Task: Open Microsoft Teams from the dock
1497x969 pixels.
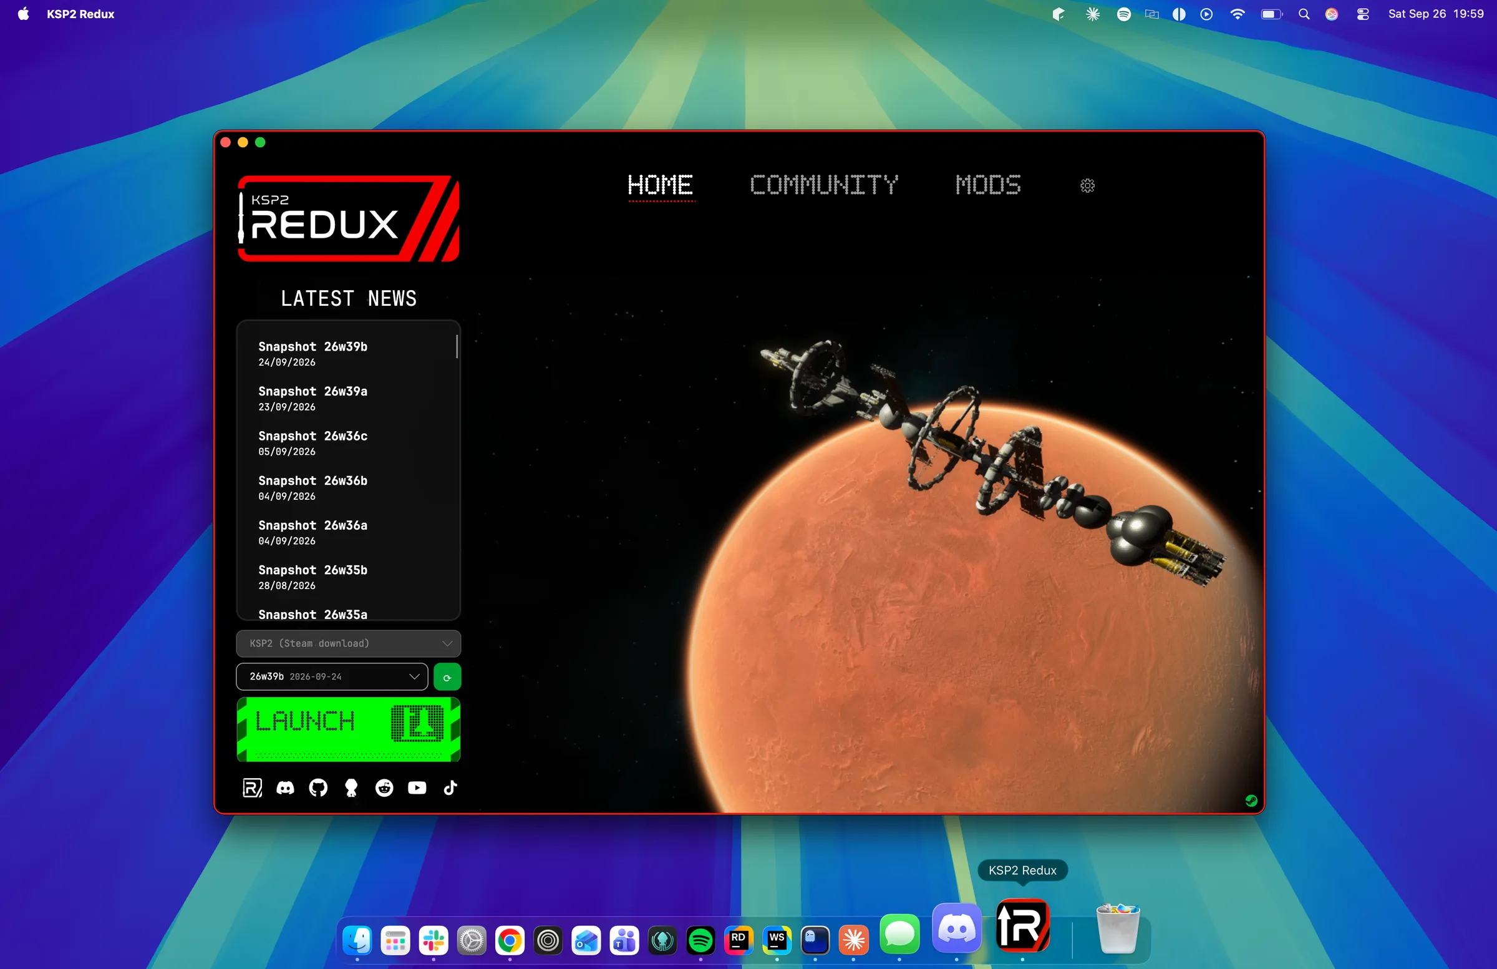Action: pyautogui.click(x=624, y=941)
